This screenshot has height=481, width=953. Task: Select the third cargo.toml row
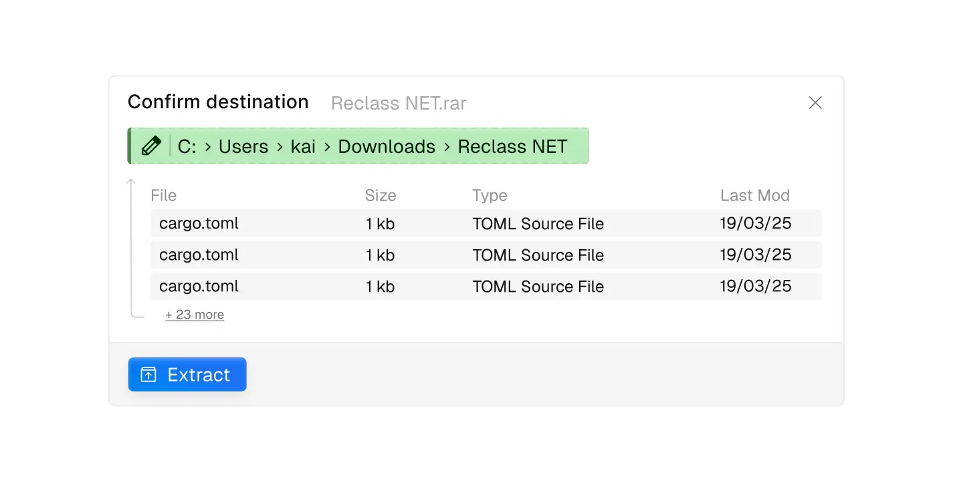[x=486, y=287]
